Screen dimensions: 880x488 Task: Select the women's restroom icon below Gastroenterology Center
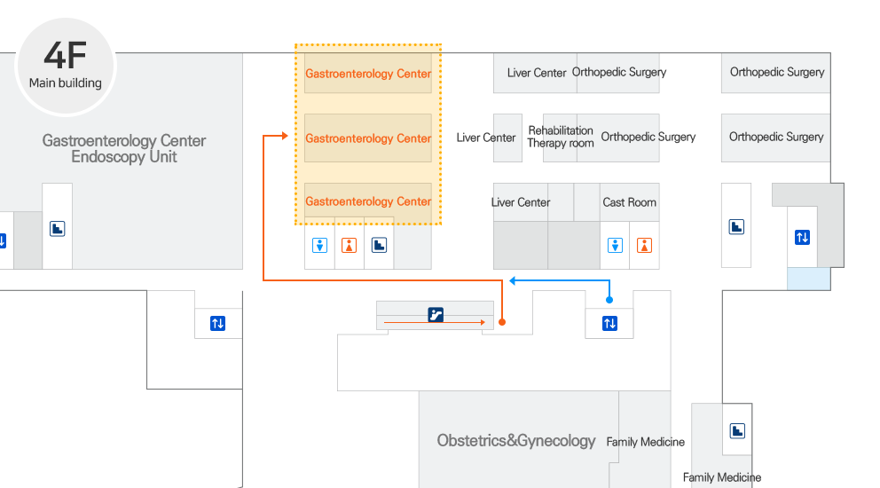pyautogui.click(x=350, y=245)
